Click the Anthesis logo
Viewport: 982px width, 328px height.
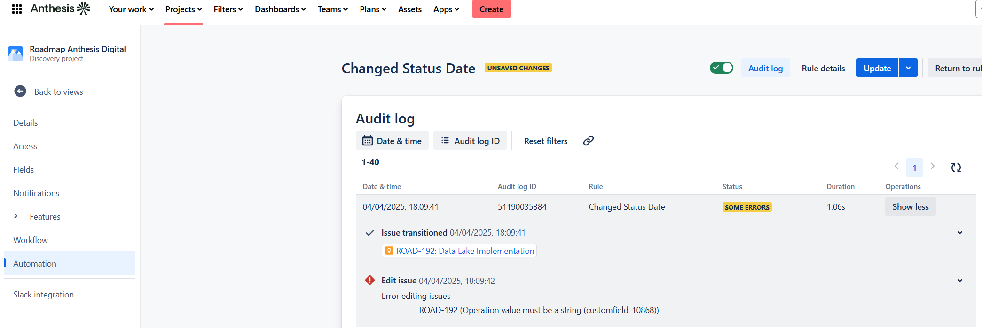tap(60, 8)
